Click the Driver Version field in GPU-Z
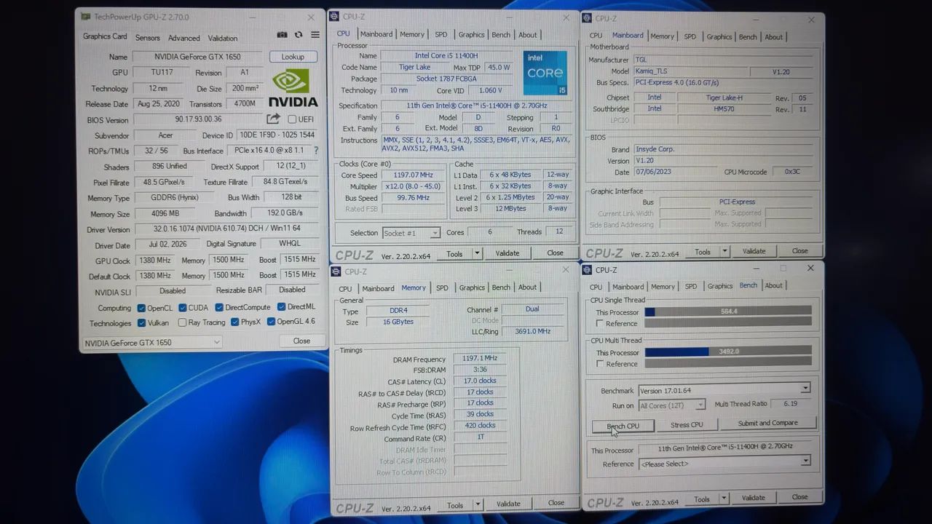932x524 pixels. tap(226, 229)
